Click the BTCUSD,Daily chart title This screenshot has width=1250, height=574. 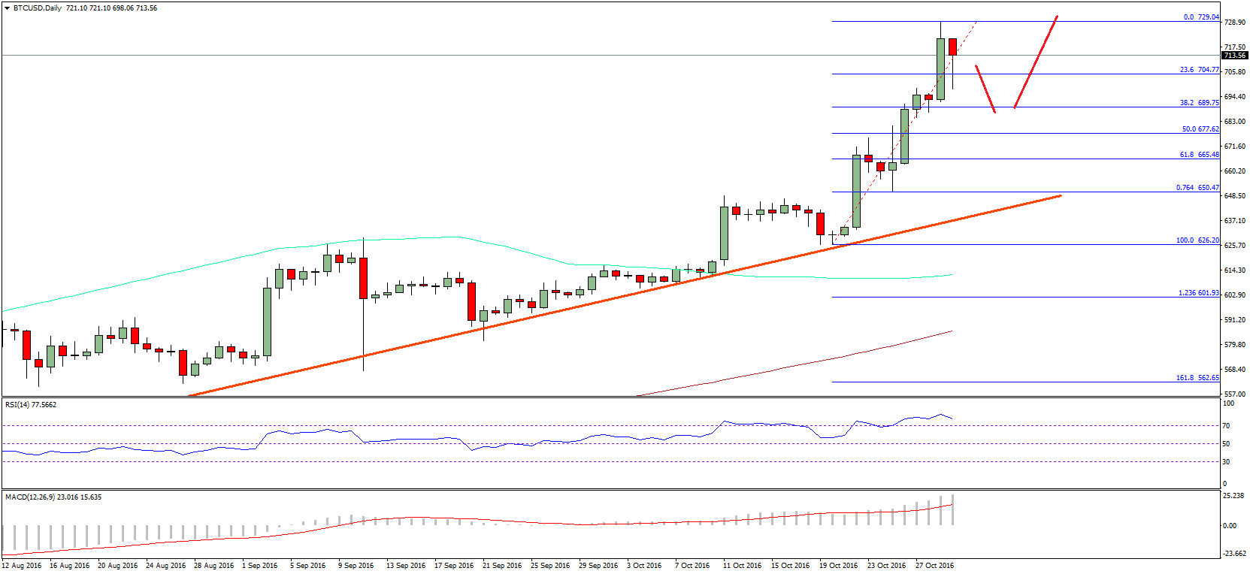tap(38, 8)
